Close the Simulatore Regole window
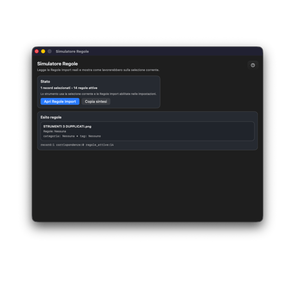This screenshot has height=295, width=295. click(37, 52)
